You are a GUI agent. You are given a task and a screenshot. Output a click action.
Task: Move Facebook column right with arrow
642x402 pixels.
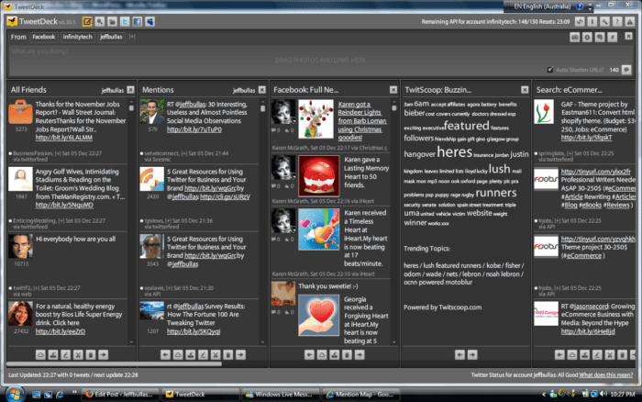360,354
